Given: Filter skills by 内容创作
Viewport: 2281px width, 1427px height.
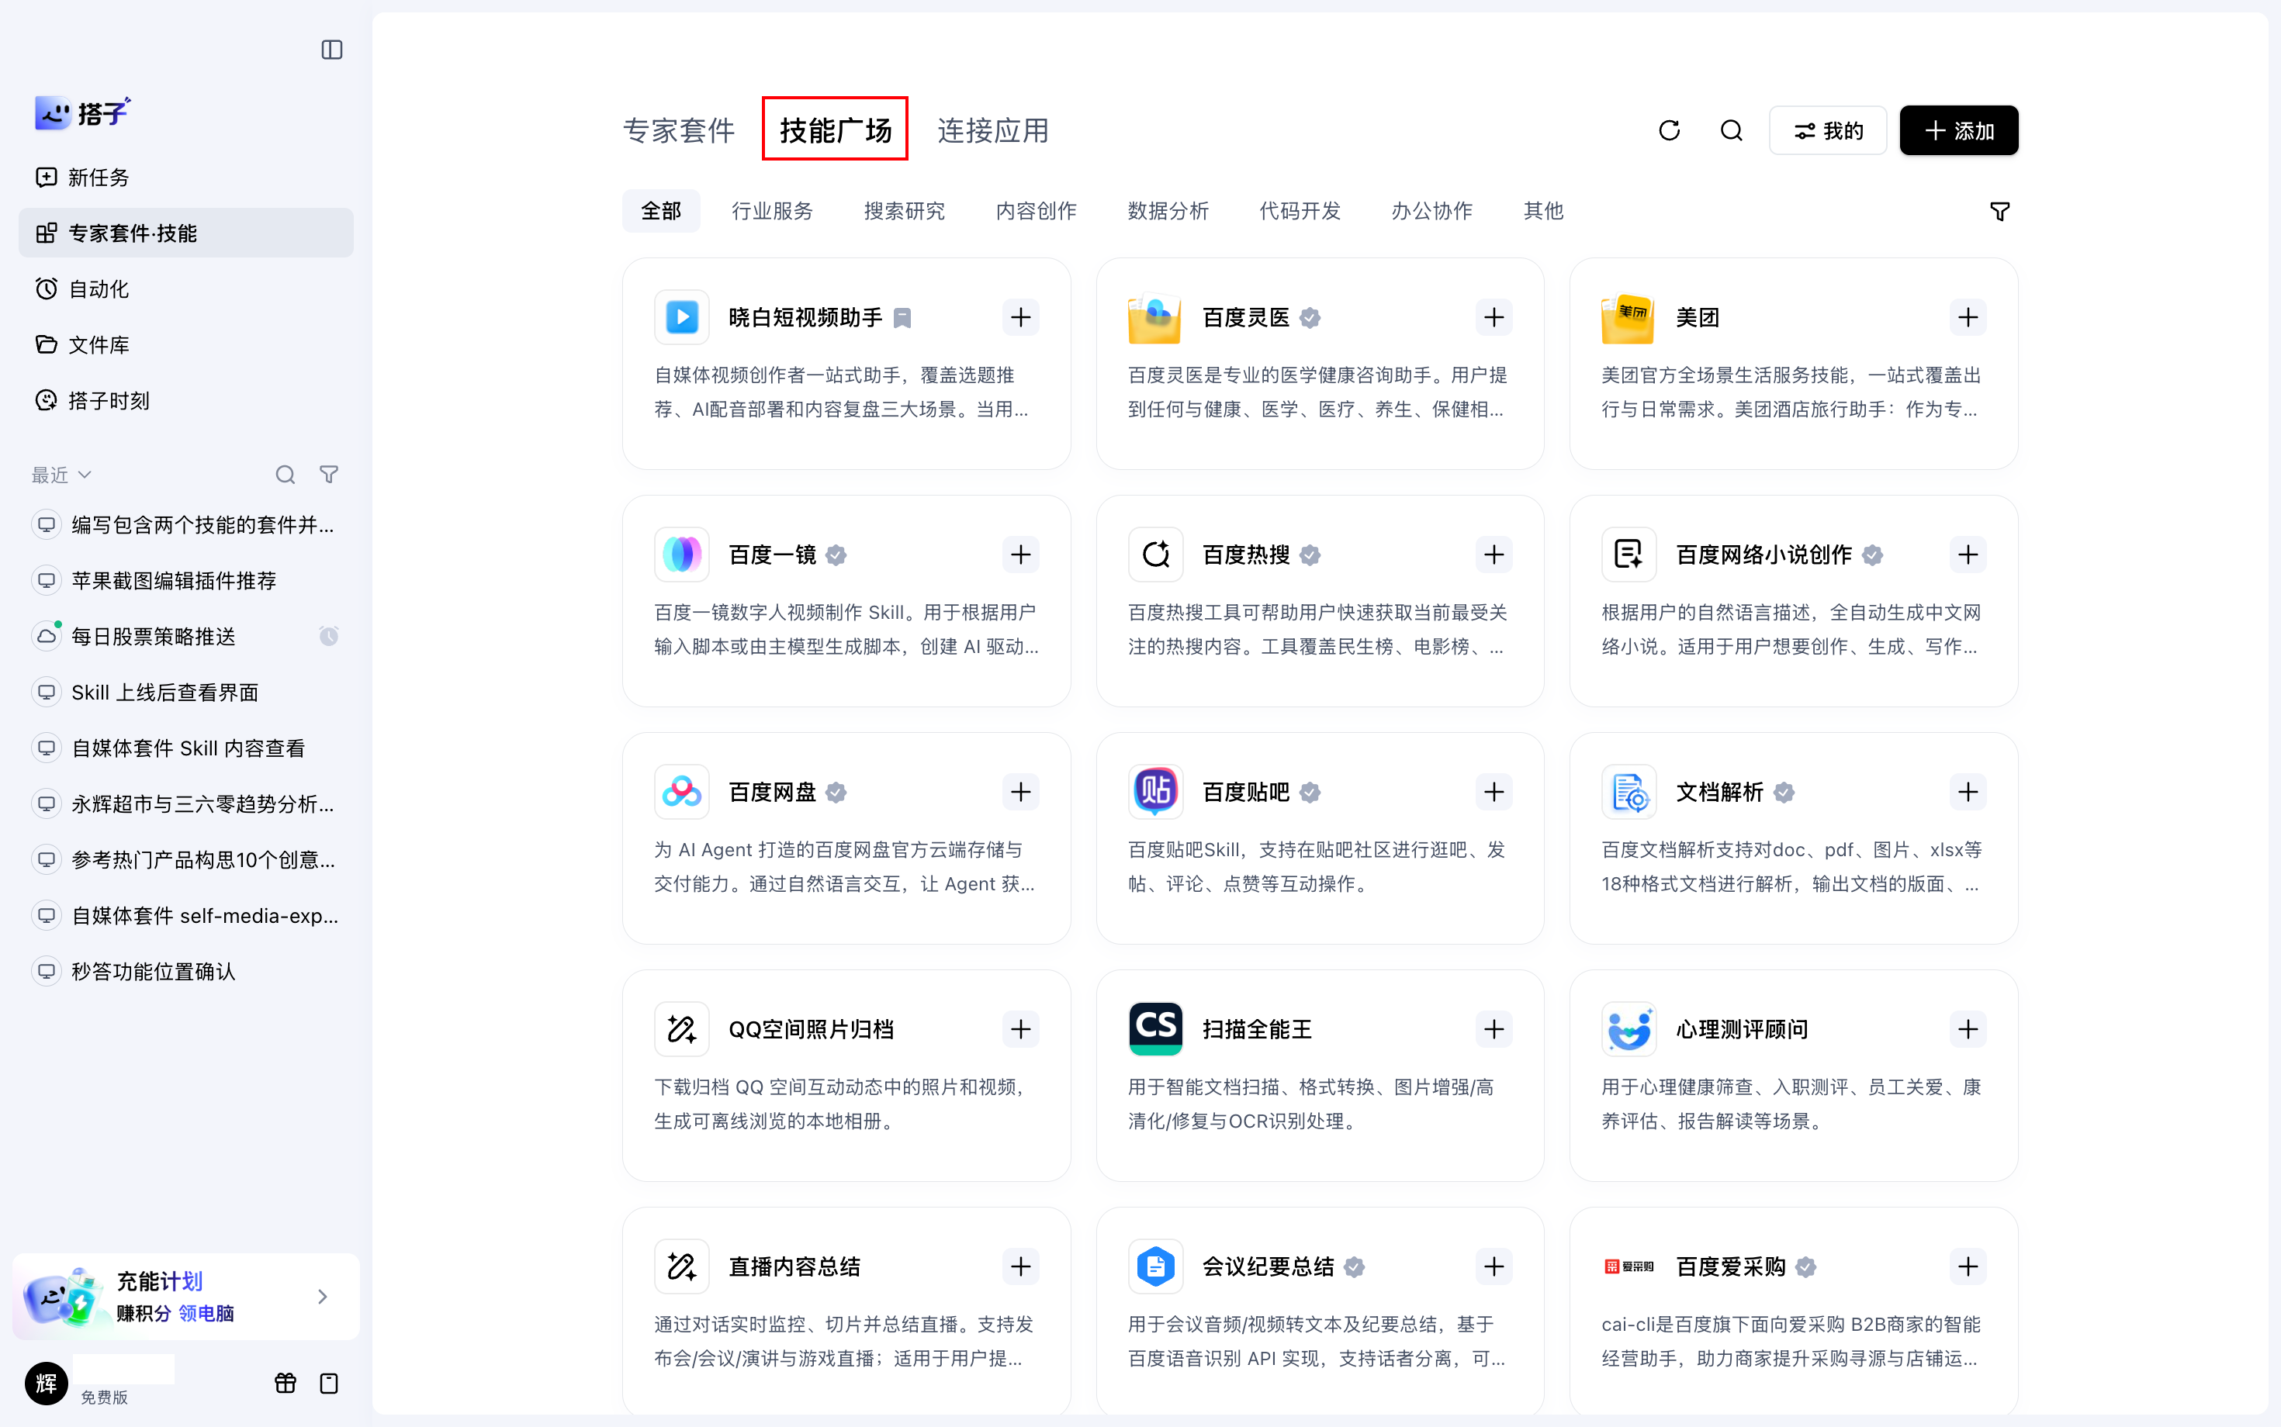Looking at the screenshot, I should click(x=1036, y=210).
